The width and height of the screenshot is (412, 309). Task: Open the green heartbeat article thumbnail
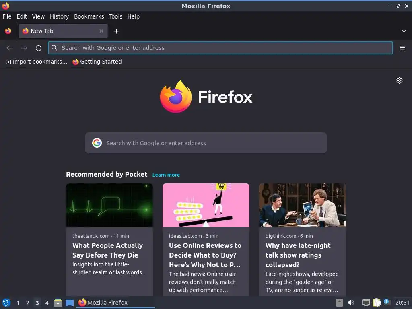tap(109, 205)
